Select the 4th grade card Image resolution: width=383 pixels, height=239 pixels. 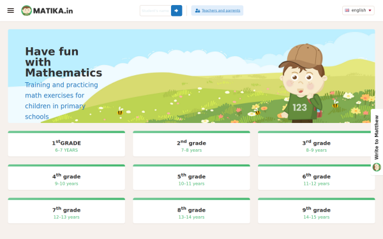(x=66, y=177)
